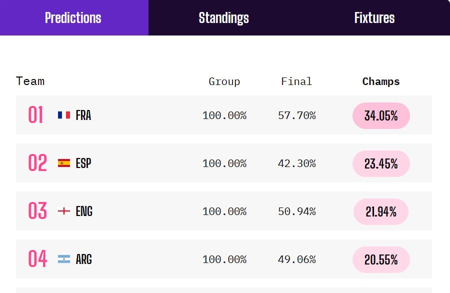Image resolution: width=450 pixels, height=293 pixels.
Task: Click France's 57.70% final probability
Action: coord(296,115)
